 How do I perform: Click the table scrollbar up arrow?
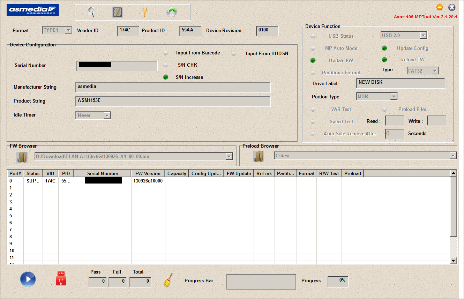click(x=453, y=173)
